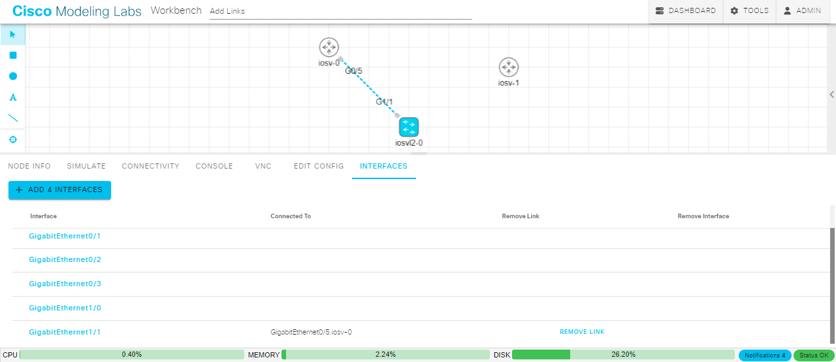Select the iosv-0 router node
Image resolution: width=836 pixels, height=362 pixels.
329,48
